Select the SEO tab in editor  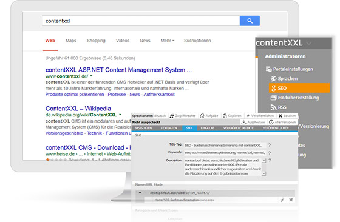click(x=189, y=128)
